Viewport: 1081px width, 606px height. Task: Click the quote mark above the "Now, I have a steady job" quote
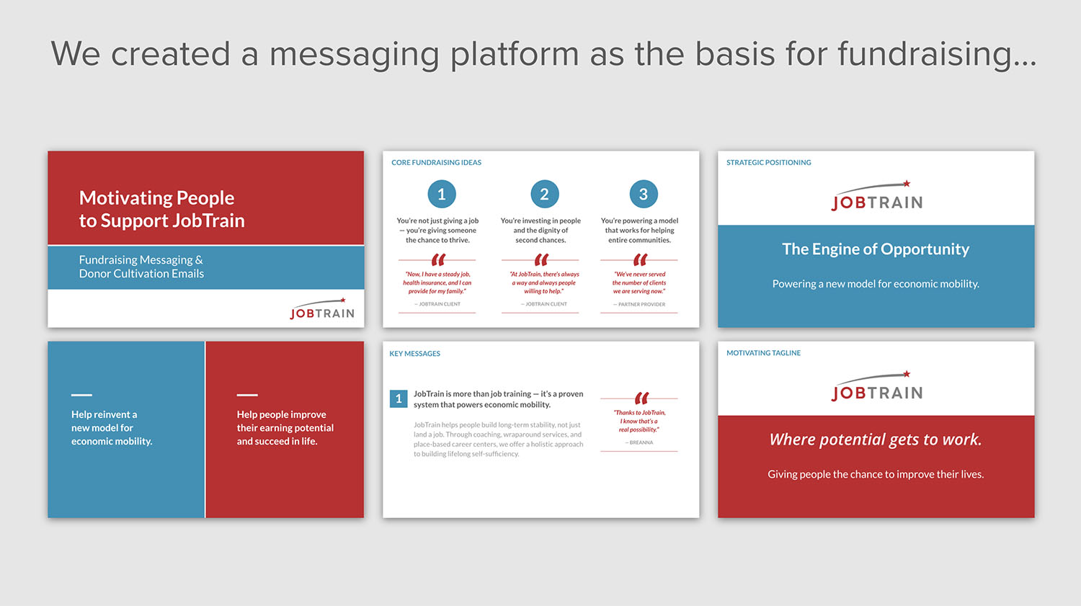[x=438, y=259]
